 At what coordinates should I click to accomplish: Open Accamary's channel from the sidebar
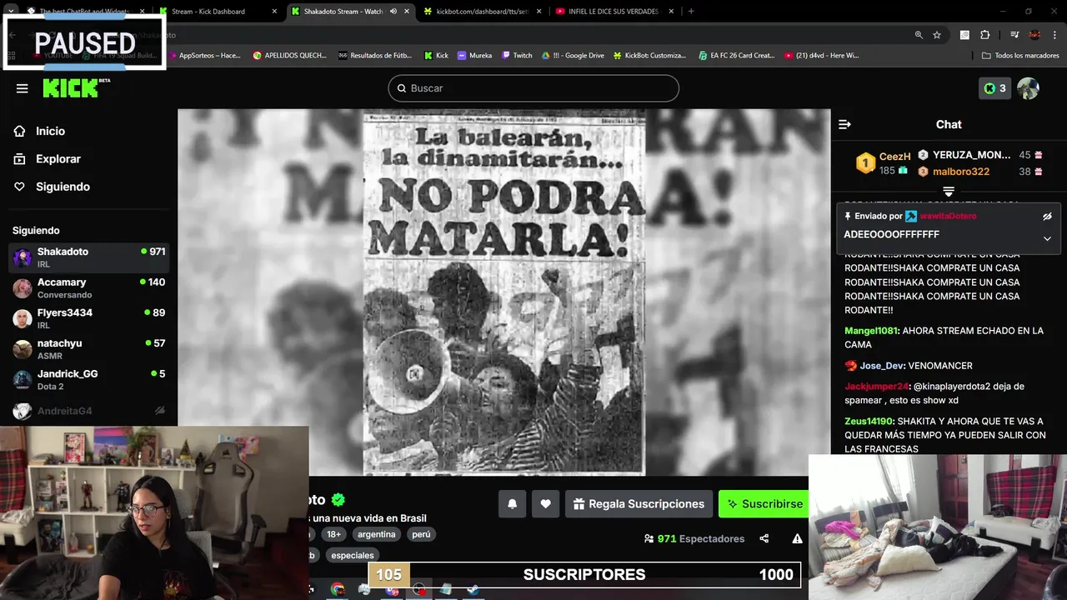[88, 288]
